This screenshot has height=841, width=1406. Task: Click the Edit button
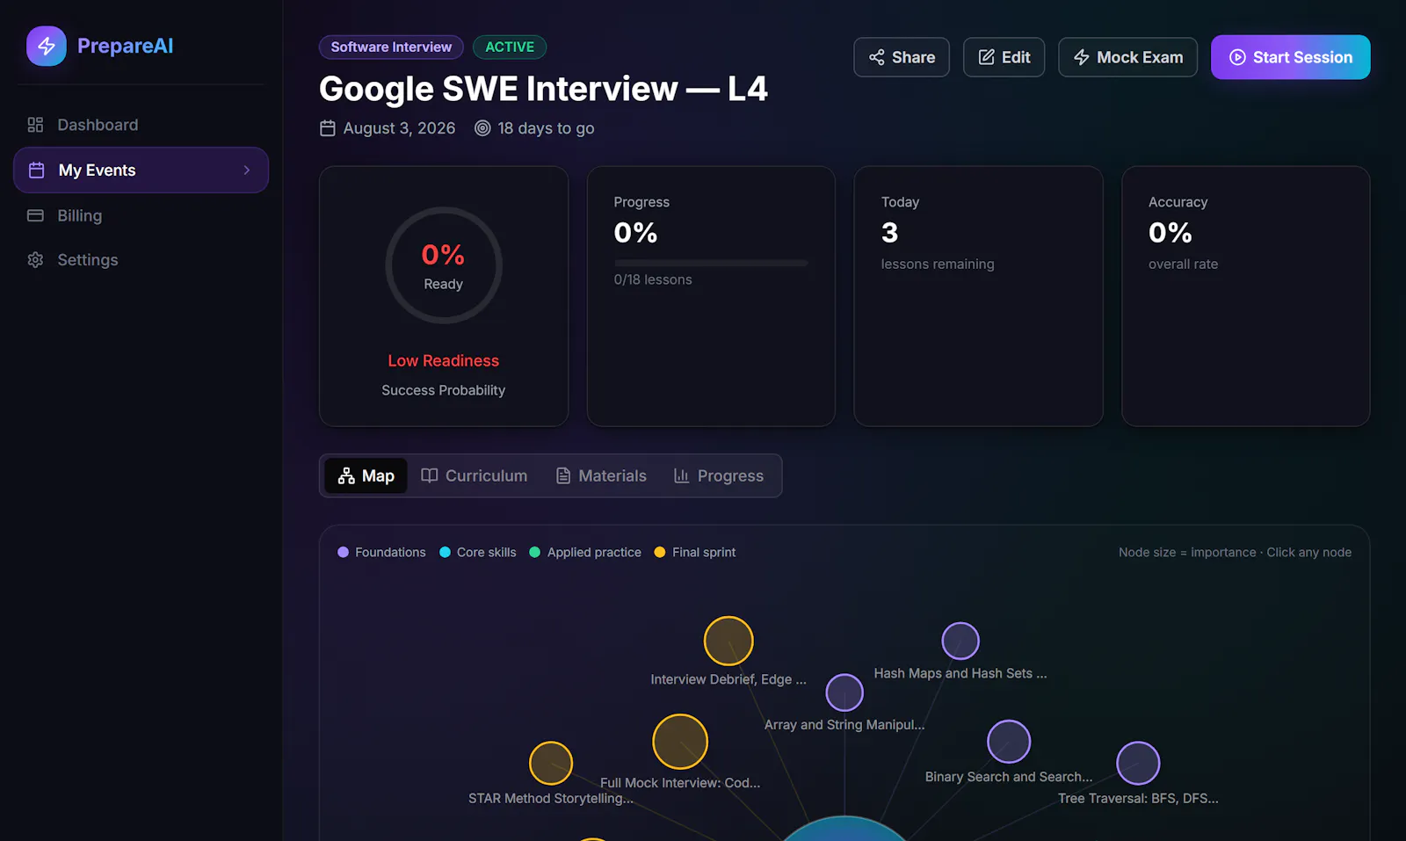click(x=1004, y=57)
